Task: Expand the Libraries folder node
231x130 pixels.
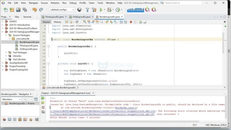Action: [6, 56]
